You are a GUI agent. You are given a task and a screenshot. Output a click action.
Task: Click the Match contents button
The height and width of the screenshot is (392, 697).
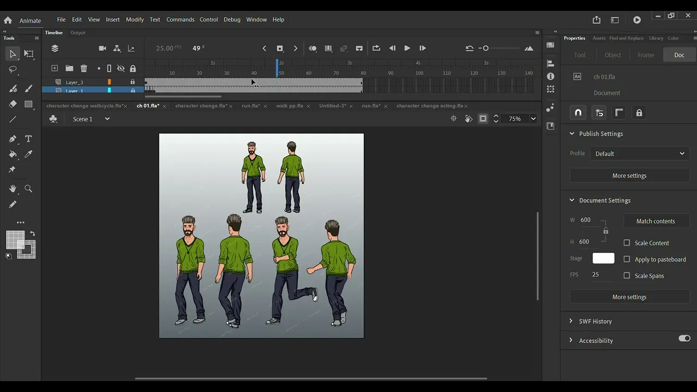click(655, 221)
